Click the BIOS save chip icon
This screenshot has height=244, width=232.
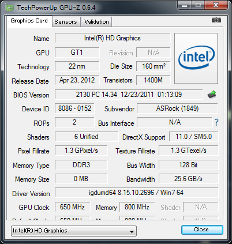point(212,95)
